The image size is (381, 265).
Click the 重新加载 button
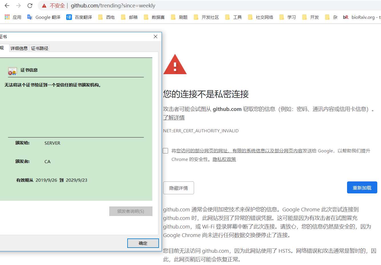click(362, 187)
